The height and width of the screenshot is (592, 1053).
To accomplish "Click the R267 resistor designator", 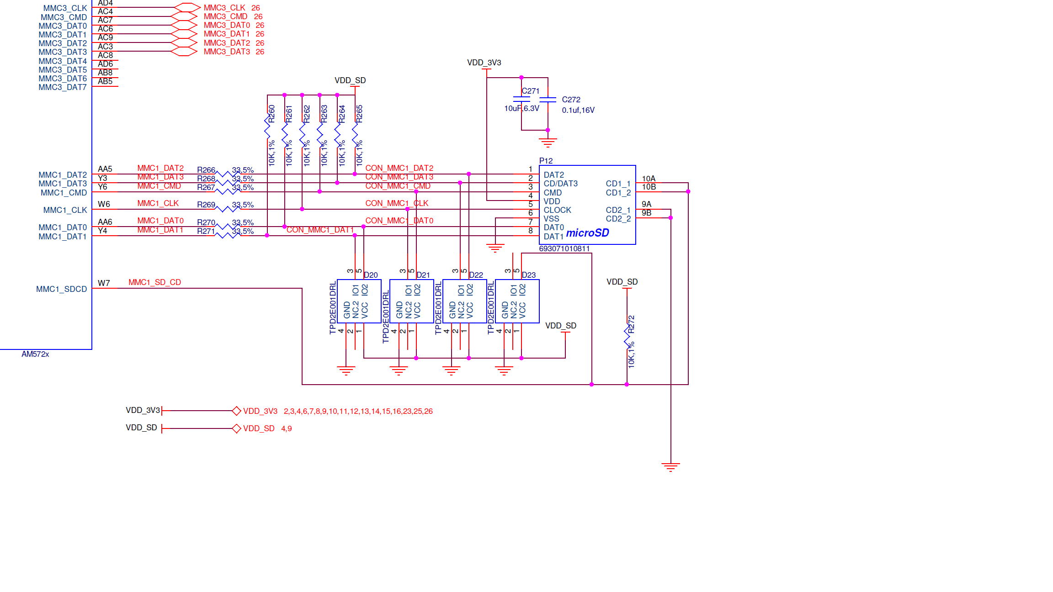I will (206, 187).
